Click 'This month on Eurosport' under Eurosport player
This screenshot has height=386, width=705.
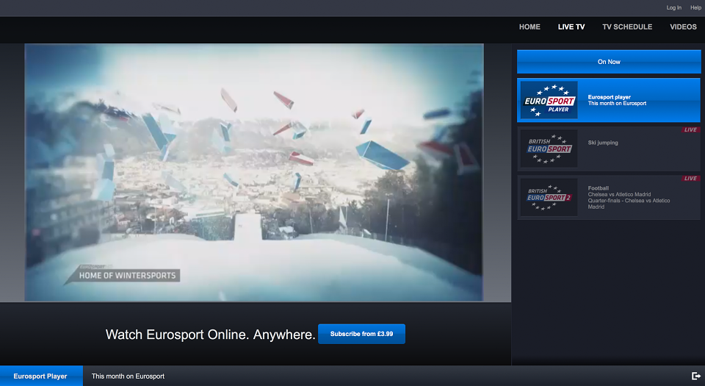[x=617, y=103]
